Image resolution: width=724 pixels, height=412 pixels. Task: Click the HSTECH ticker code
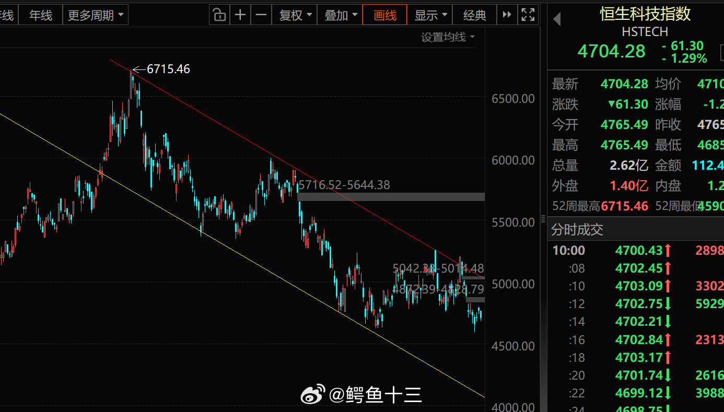tap(645, 32)
